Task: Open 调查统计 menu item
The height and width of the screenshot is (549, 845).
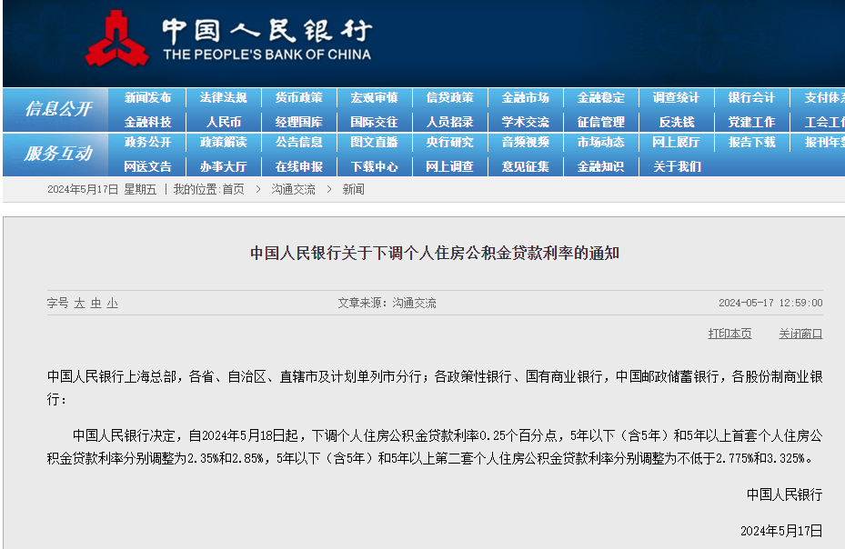Action: [x=676, y=98]
